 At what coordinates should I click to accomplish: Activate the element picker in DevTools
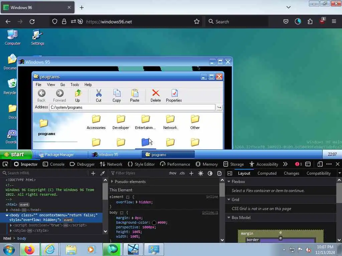pos(5,164)
